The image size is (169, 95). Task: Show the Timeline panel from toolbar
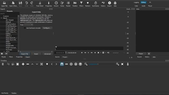click(x=75, y=4)
